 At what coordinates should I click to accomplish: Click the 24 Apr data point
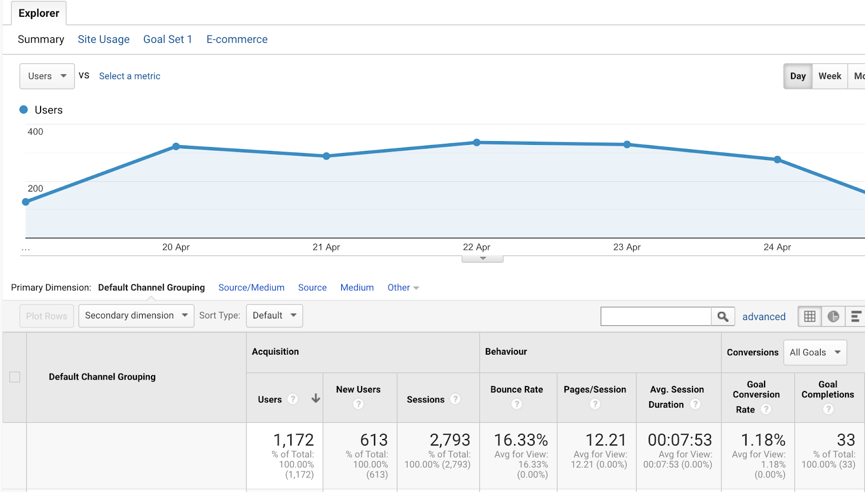pos(777,159)
